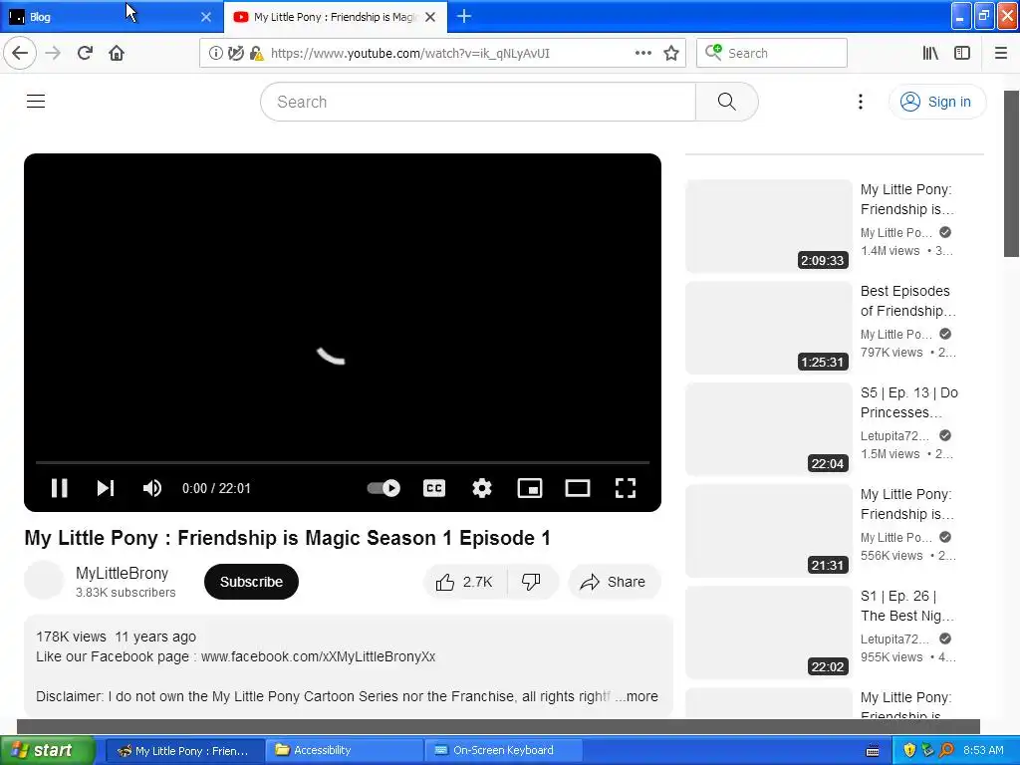
Task: Open the MyLittleBrony channel name link
Action: pyautogui.click(x=123, y=573)
